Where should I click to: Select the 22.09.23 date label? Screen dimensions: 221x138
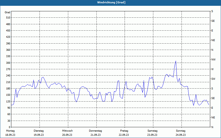pyautogui.click(x=124, y=135)
